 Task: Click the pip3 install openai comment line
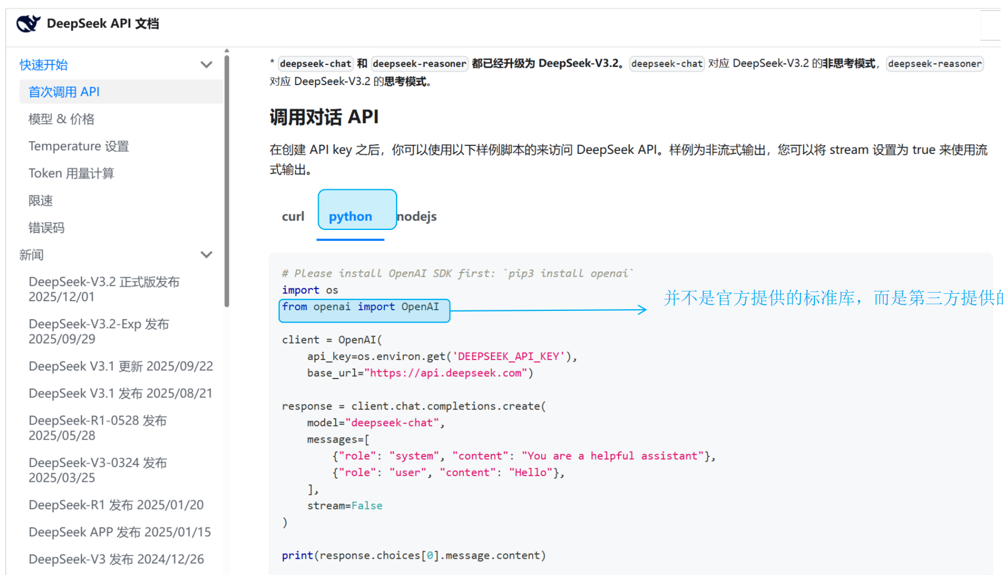pos(458,274)
